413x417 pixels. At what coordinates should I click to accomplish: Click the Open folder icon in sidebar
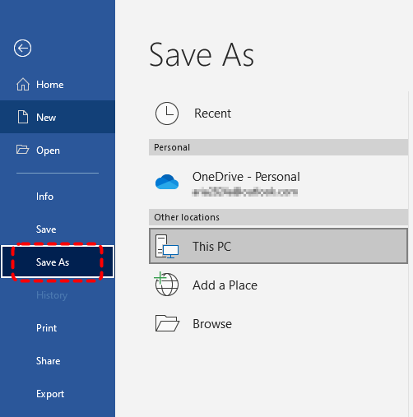click(x=22, y=150)
